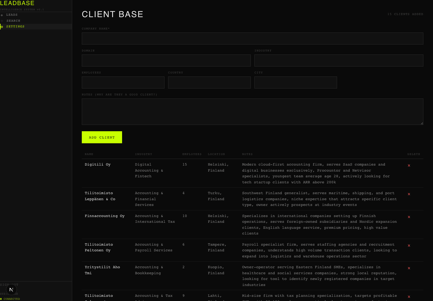Screen dimensions: 433x301
Task: Click Yritystilit Aho Tmi name
Action: tap(102, 270)
